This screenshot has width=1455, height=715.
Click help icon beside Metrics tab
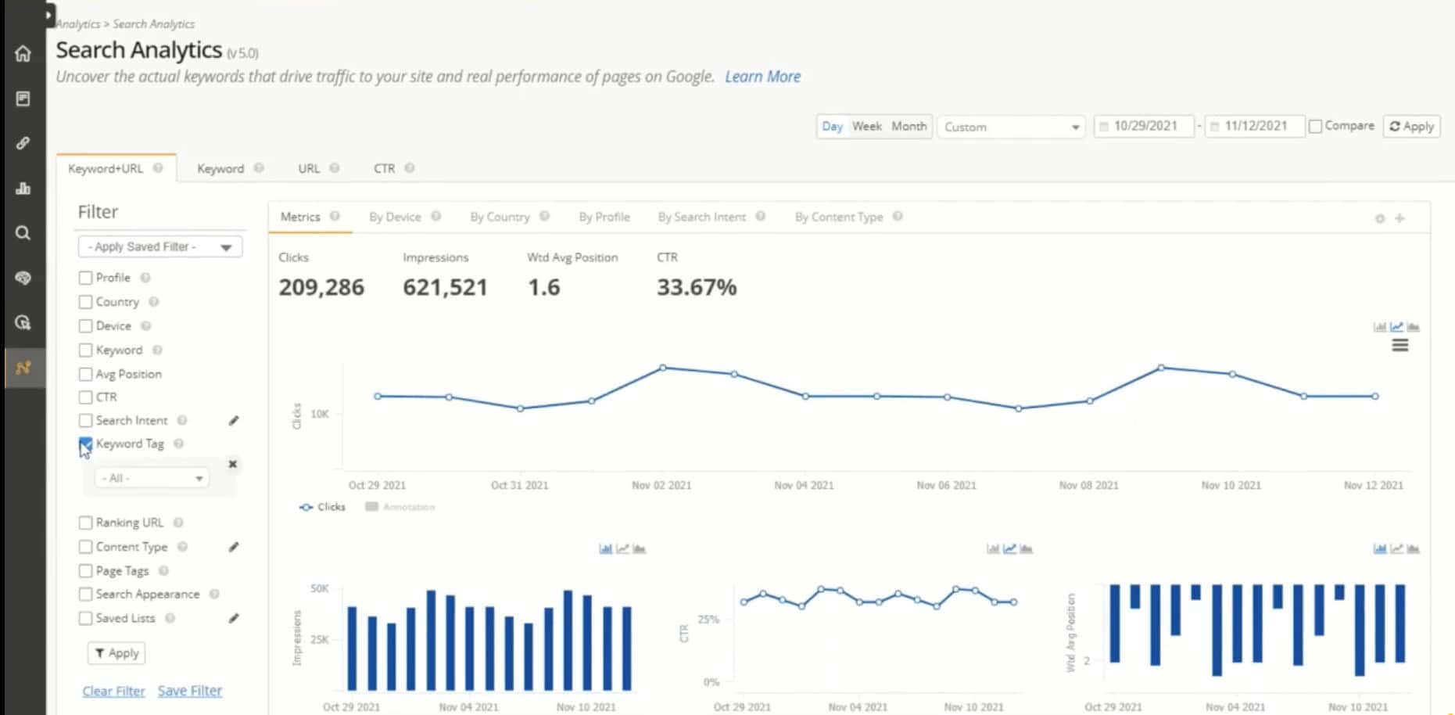(x=335, y=217)
